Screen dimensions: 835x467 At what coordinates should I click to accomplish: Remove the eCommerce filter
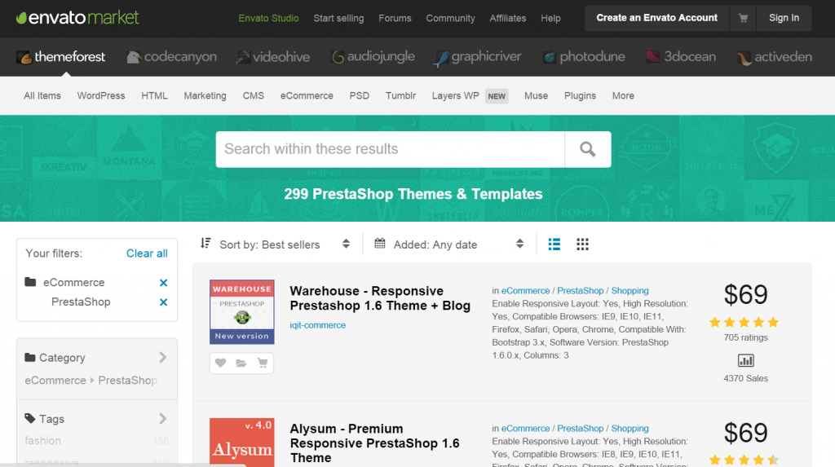coord(163,283)
